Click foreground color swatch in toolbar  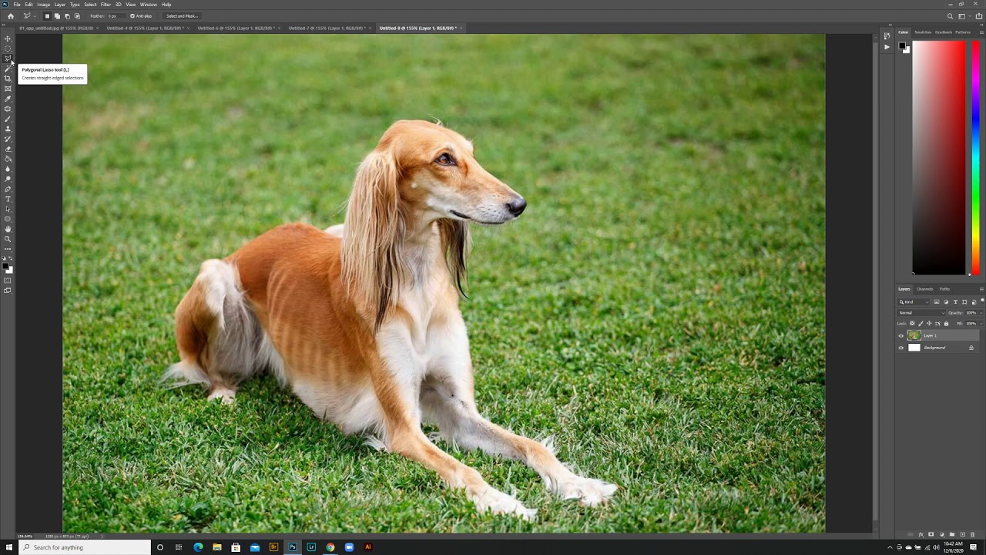[x=5, y=267]
